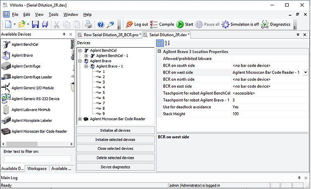Sort properties alphabetically with A-Z icon
The image size is (311, 189).
(x=167, y=43)
